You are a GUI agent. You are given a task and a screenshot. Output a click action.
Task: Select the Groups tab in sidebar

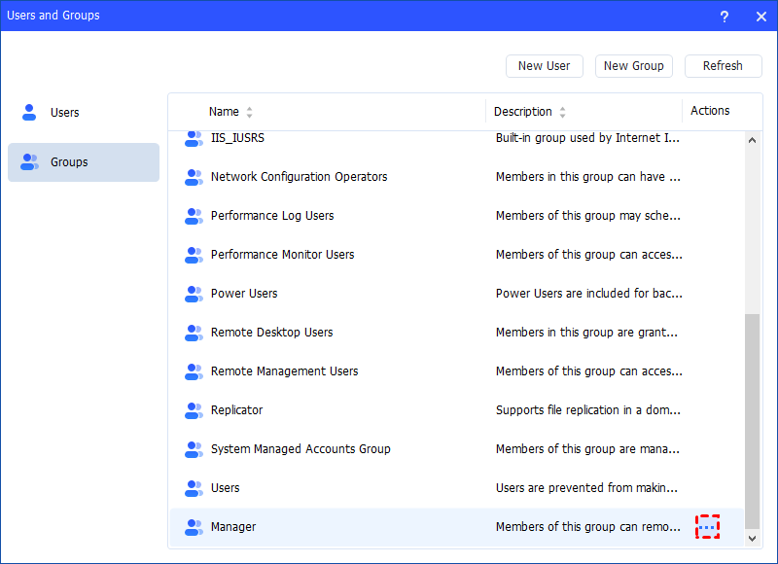click(x=69, y=162)
